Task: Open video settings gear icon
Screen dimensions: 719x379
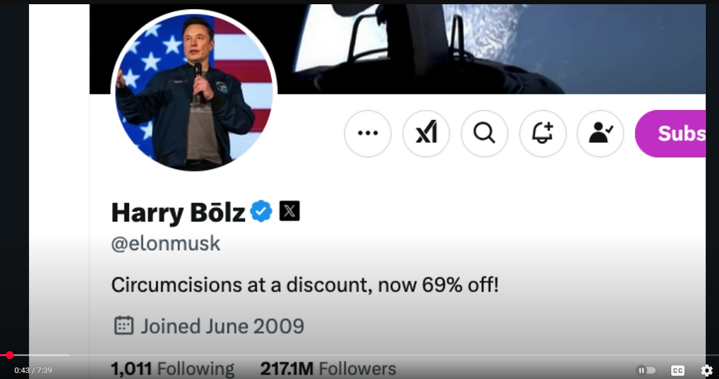Action: point(707,371)
